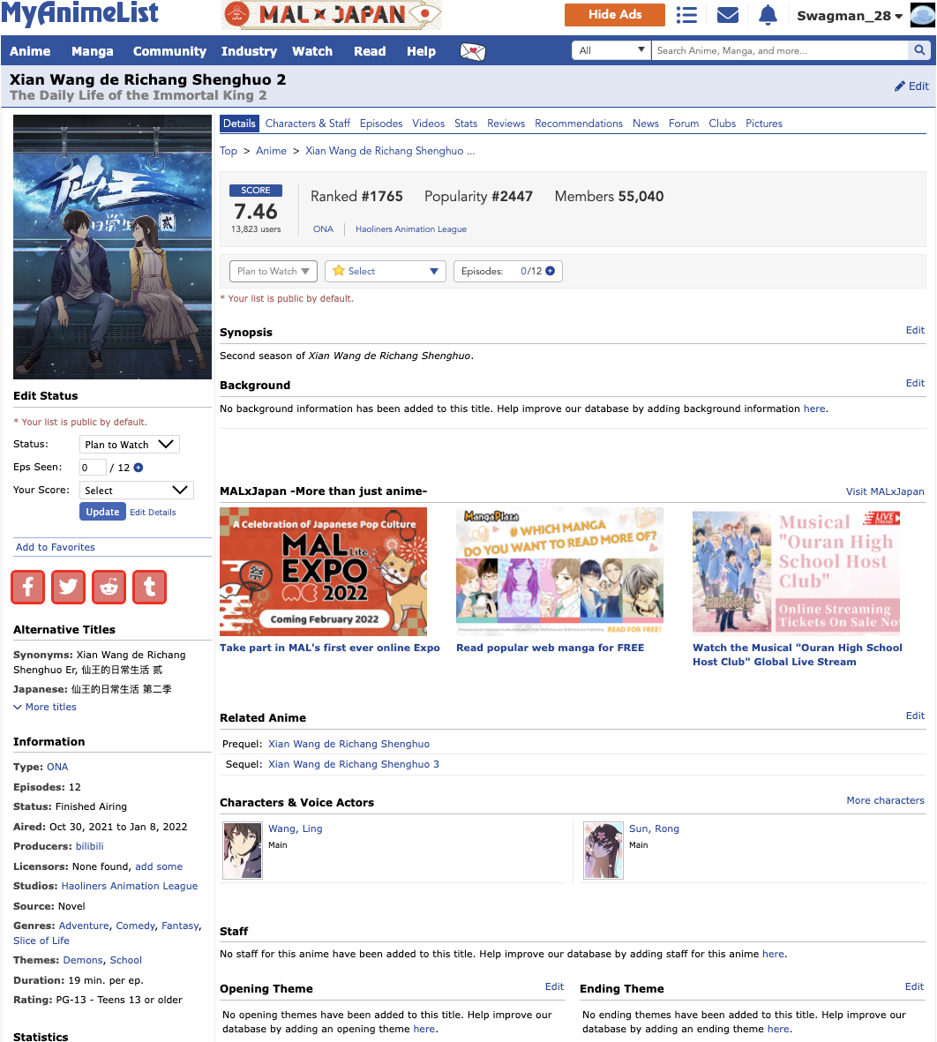Open Wang, Ling character thumbnail
Image resolution: width=937 pixels, height=1042 pixels.
tap(242, 851)
